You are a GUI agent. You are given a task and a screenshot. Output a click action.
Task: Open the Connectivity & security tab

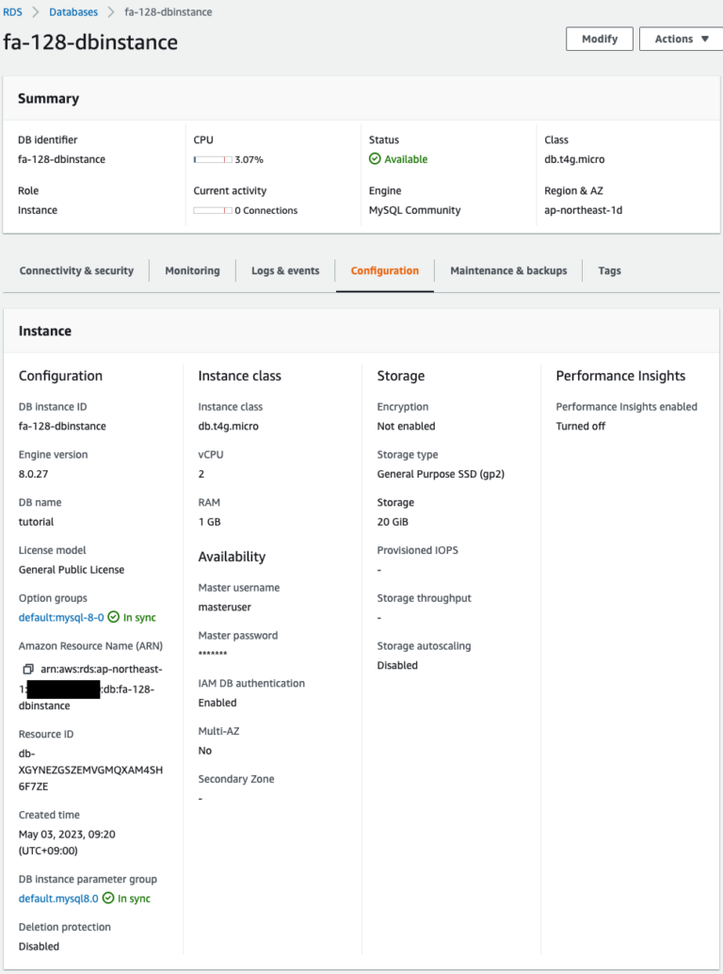point(76,270)
